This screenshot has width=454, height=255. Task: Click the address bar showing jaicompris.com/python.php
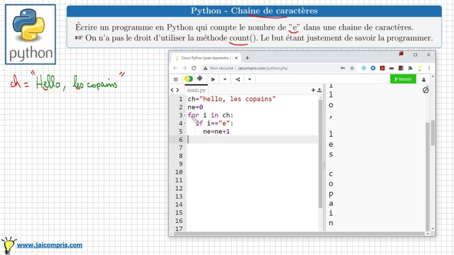click(x=275, y=68)
